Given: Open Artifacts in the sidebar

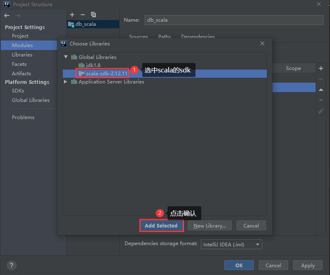Looking at the screenshot, I should click(x=21, y=74).
